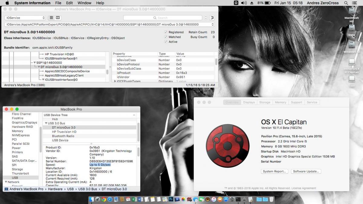Click the search stepper beside search field

point(206,18)
